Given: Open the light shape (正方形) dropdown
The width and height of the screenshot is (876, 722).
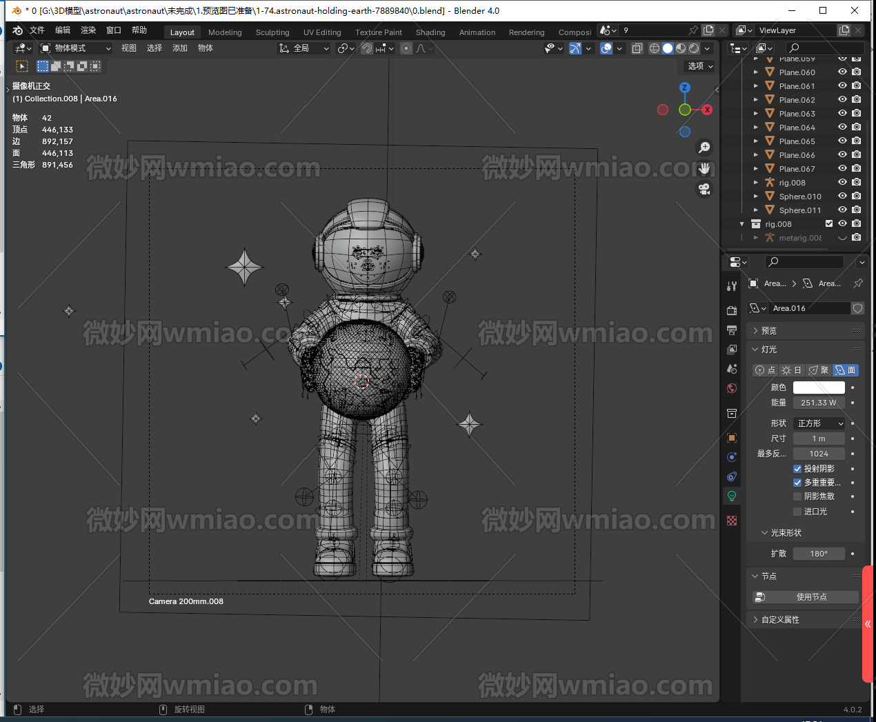Looking at the screenshot, I should pyautogui.click(x=819, y=423).
